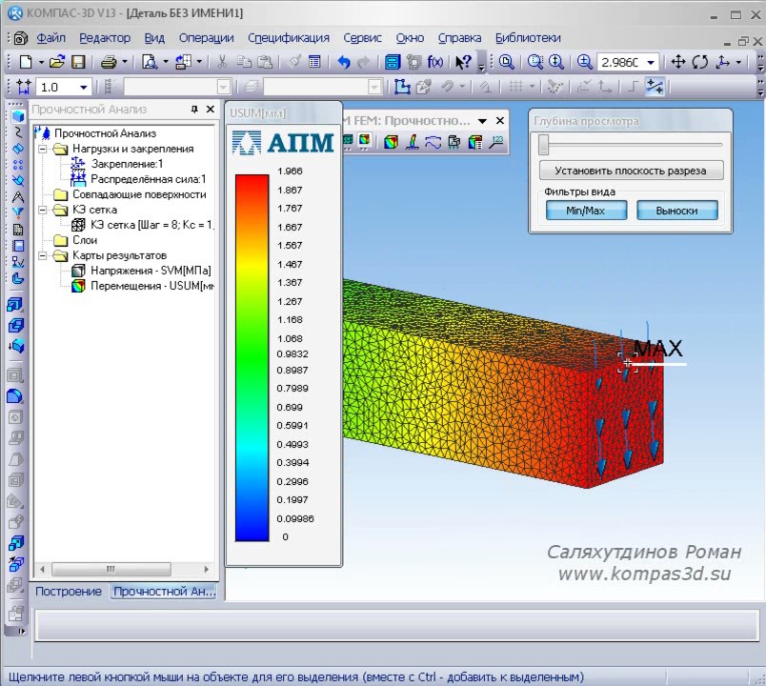Click the zoom in magnifier with plus
The image size is (766, 686).
click(x=584, y=62)
